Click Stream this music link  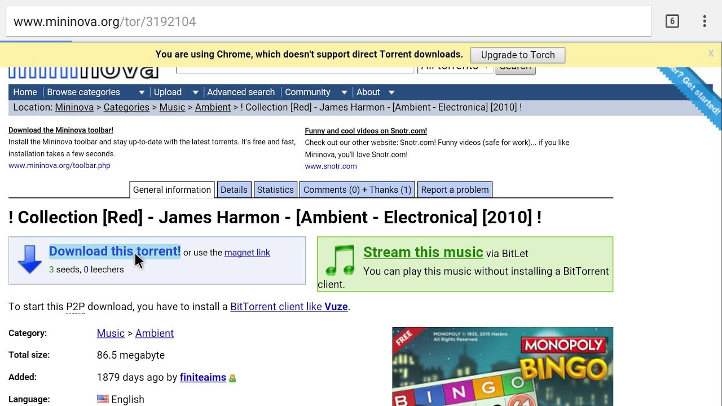click(423, 252)
